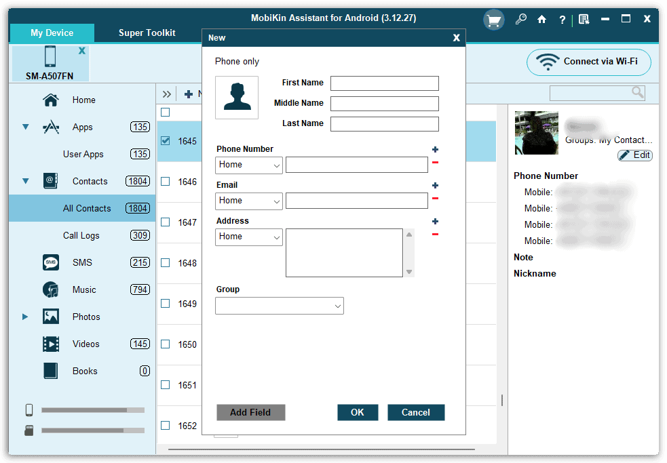Check the contact row 1647 checkbox
667x463 pixels.
tap(166, 222)
